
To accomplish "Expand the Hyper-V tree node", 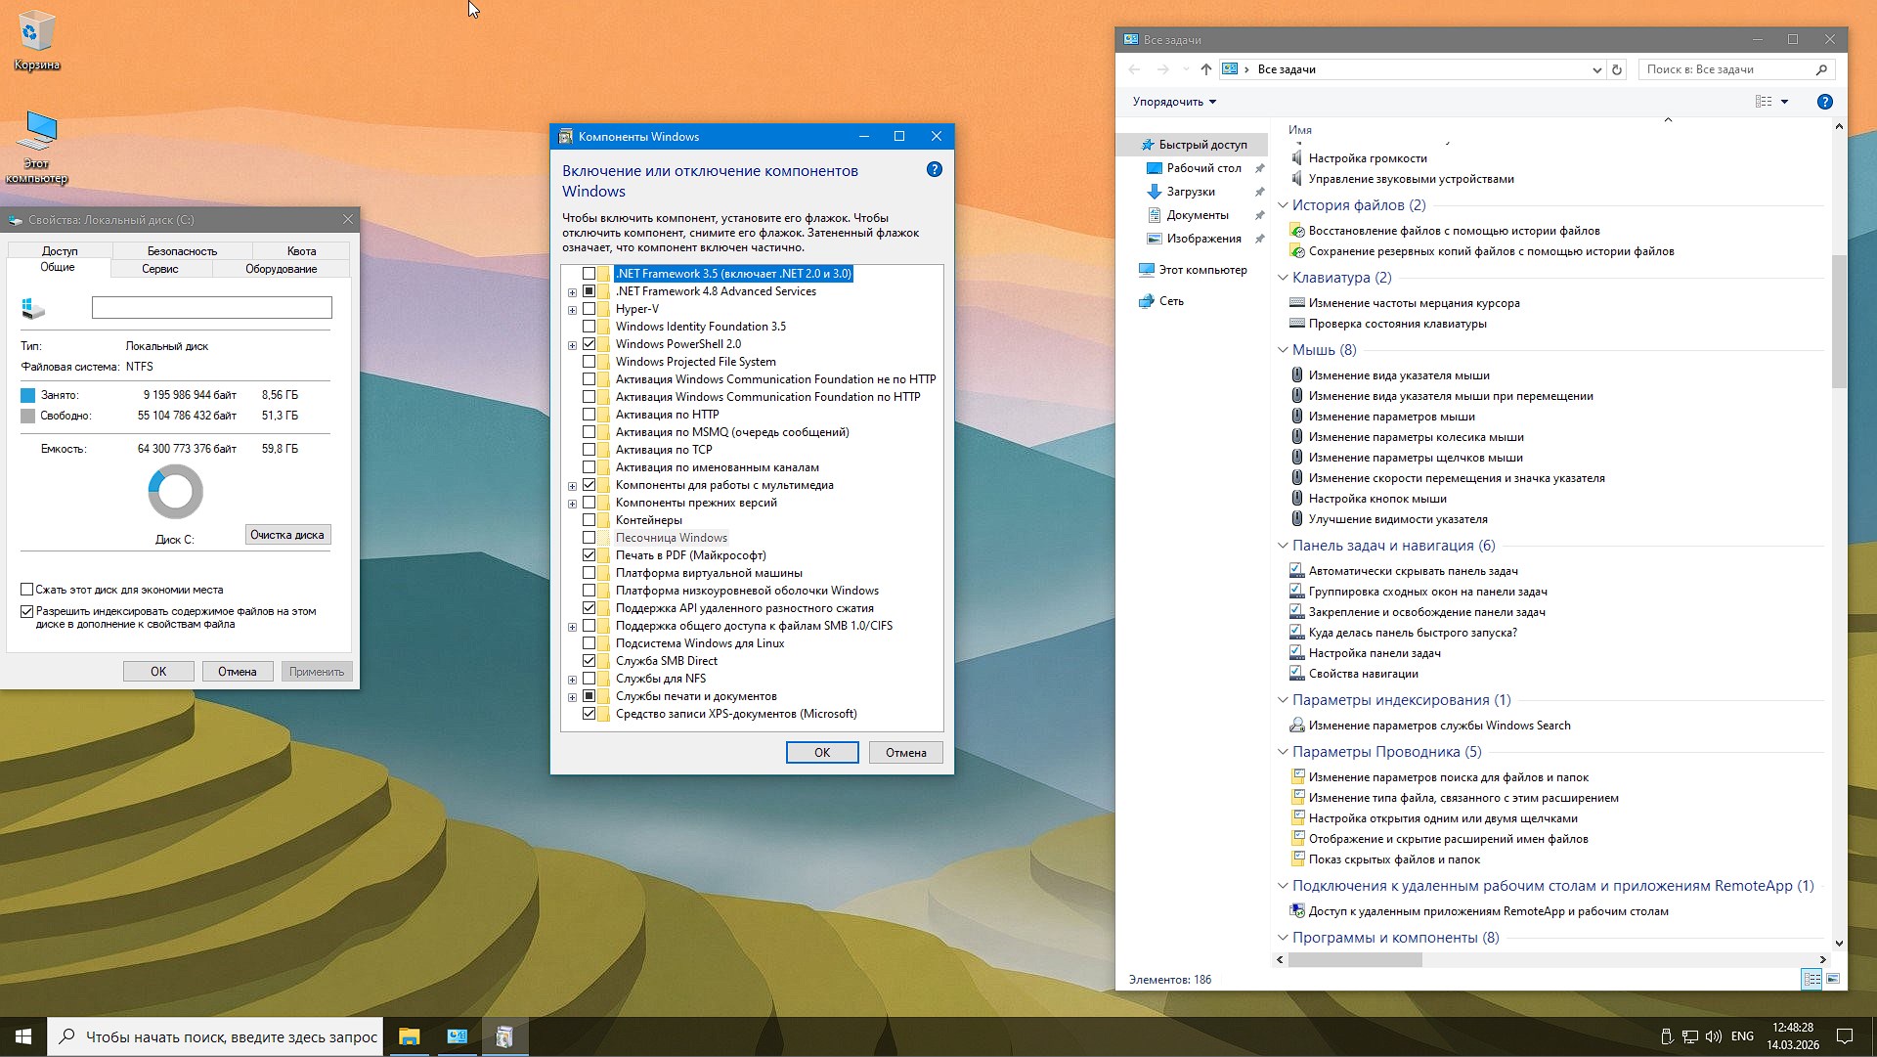I will 572,309.
